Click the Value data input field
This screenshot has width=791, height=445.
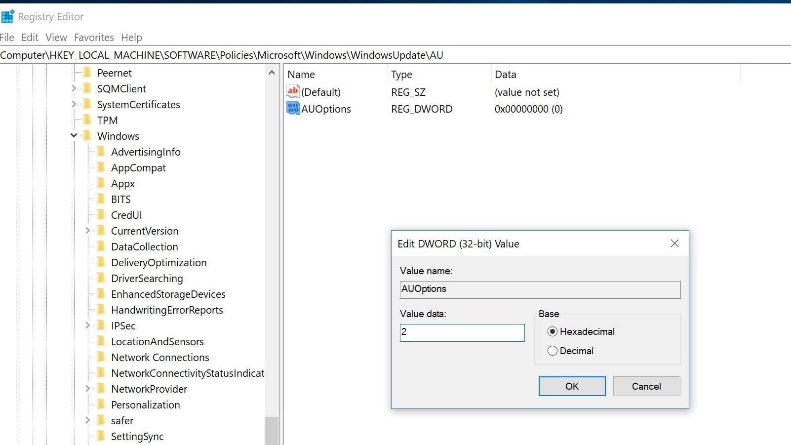[x=462, y=332]
